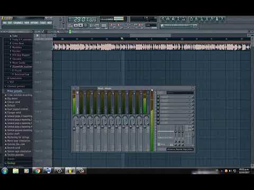Select the Guitar stuff mixer preset
Screen dimensions: 254x190
13,134
